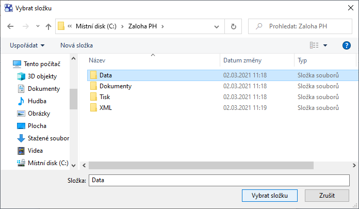Viewport: 359px width, 209px height.
Task: Open the help question mark icon
Action: [x=347, y=45]
